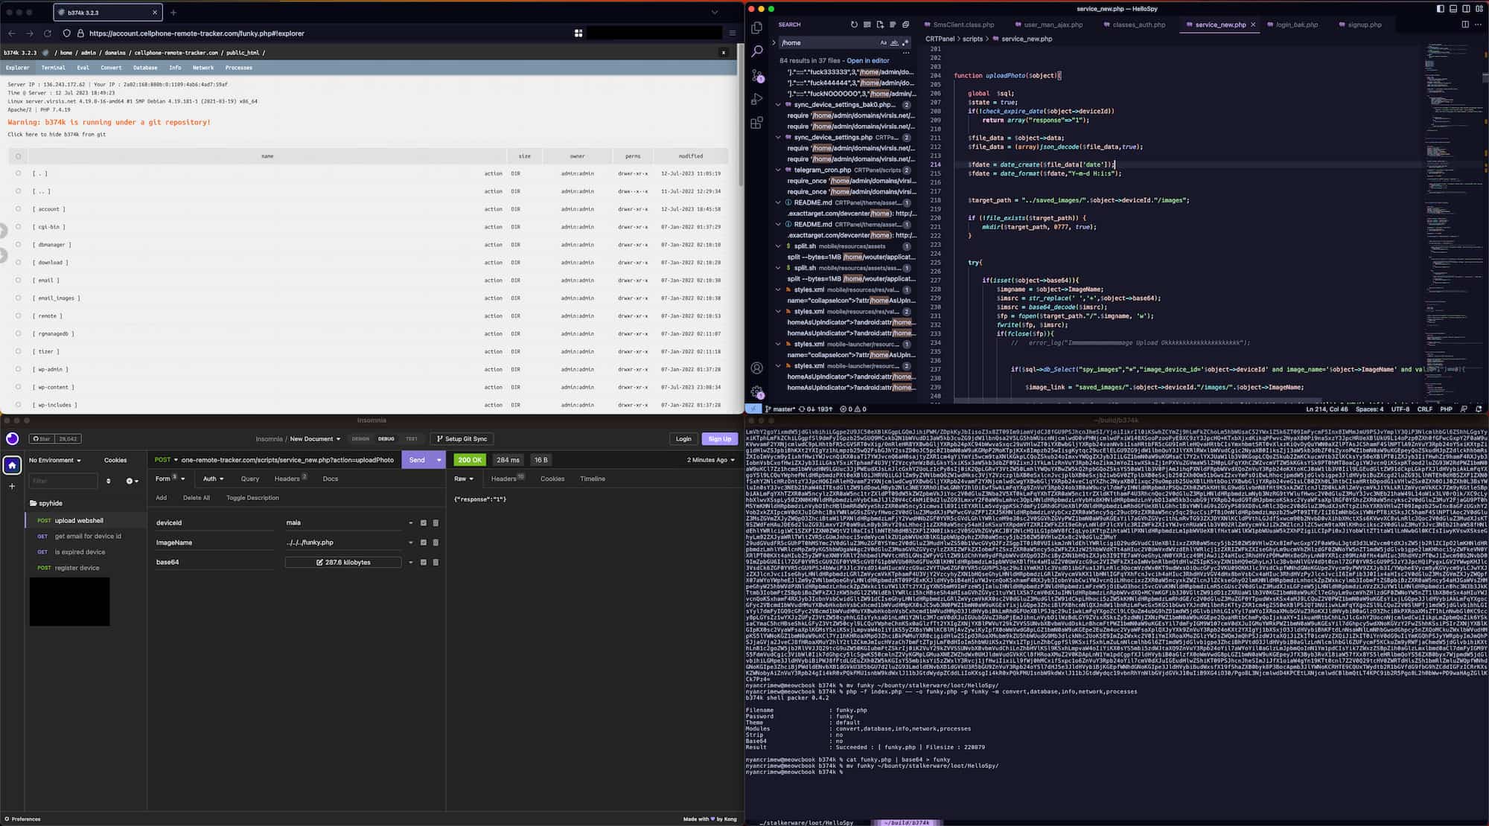The image size is (1489, 826).
Task: Close the service_new.php tab
Action: 1253,25
